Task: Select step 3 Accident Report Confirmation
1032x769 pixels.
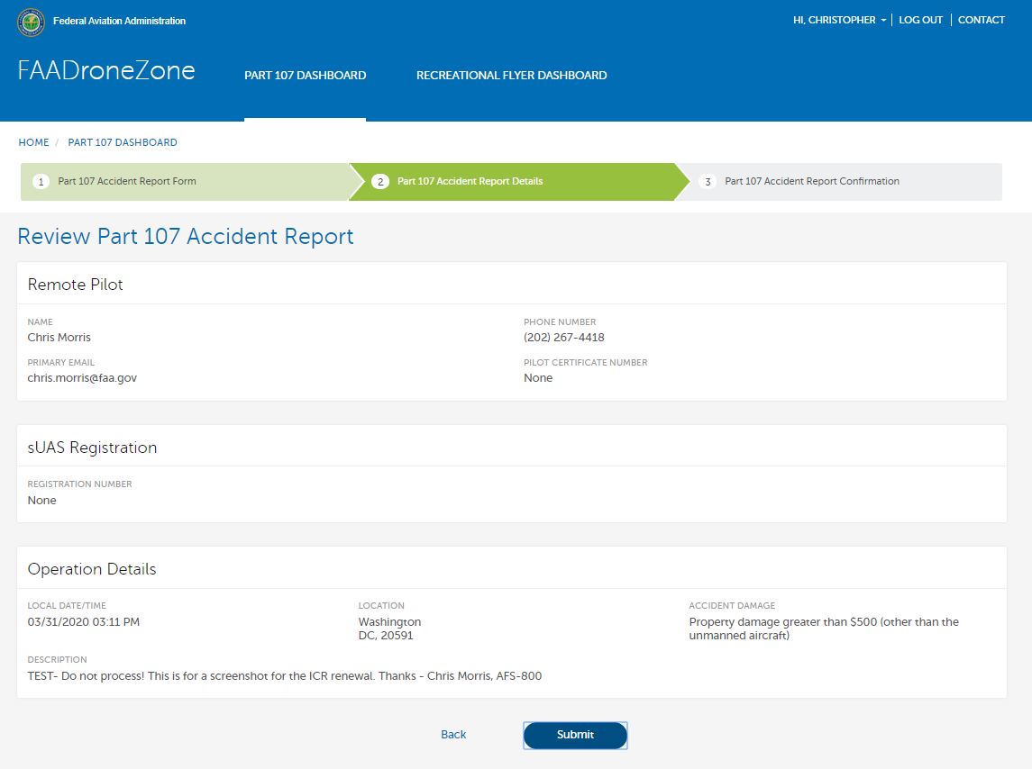Action: pos(811,181)
